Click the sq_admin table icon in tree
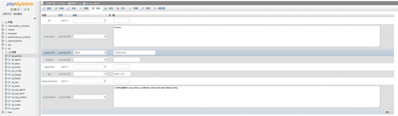398x116 pixels. (x=9, y=56)
